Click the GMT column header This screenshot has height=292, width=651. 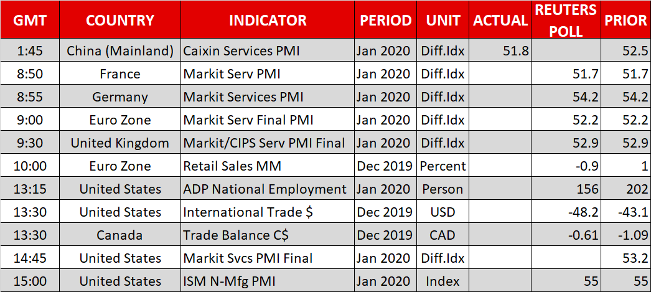click(30, 20)
